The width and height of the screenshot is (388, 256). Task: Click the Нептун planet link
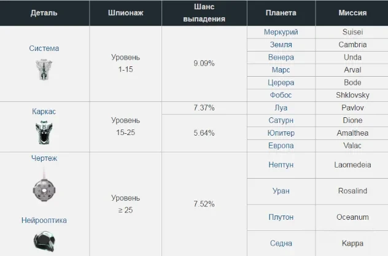pos(281,165)
